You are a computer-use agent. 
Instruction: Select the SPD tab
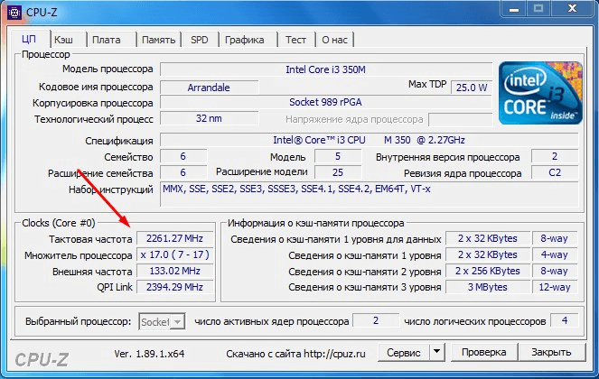coord(200,40)
